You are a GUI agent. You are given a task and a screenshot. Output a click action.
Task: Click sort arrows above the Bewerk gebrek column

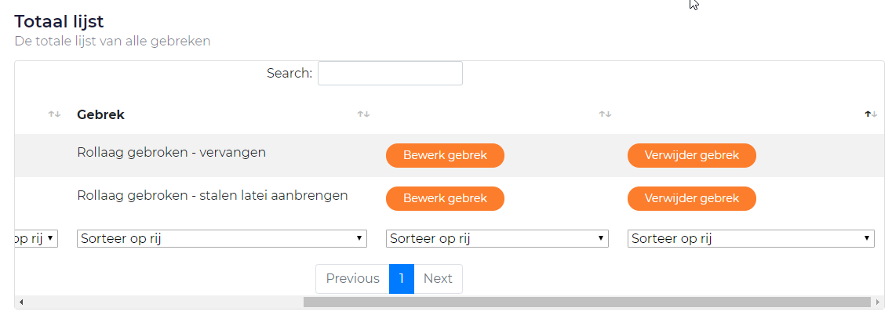pyautogui.click(x=604, y=114)
